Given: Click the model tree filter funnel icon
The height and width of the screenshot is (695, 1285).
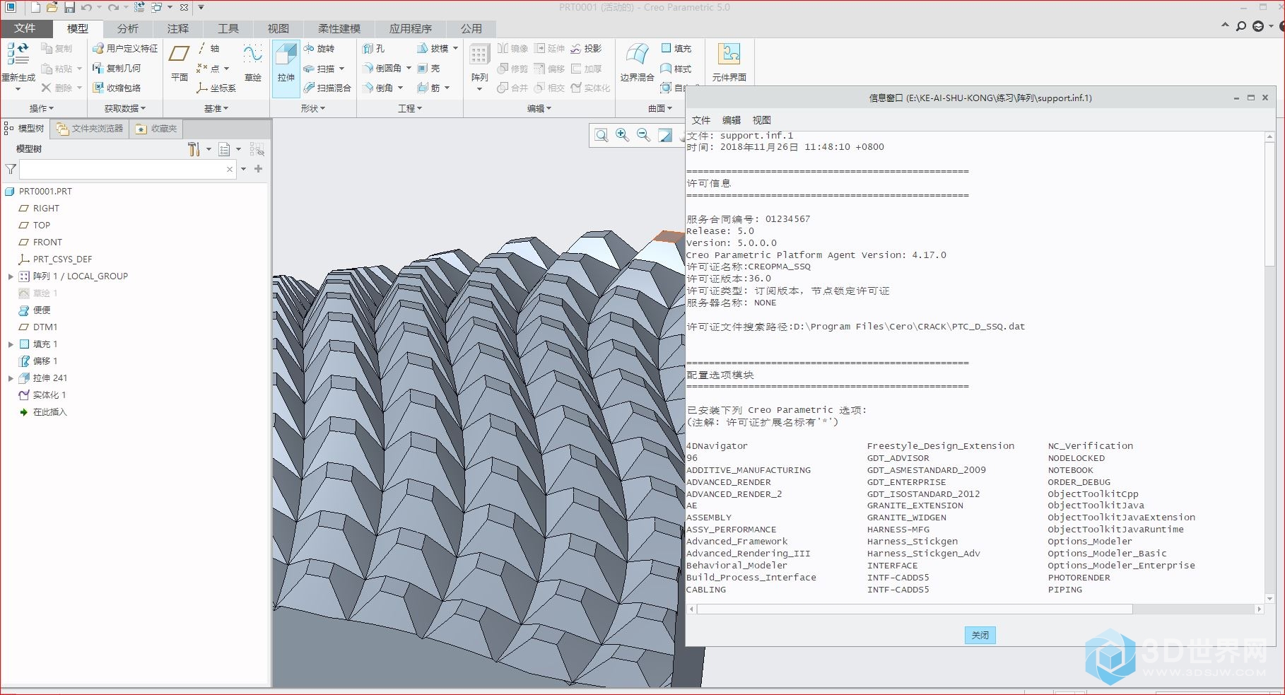Looking at the screenshot, I should pyautogui.click(x=11, y=169).
